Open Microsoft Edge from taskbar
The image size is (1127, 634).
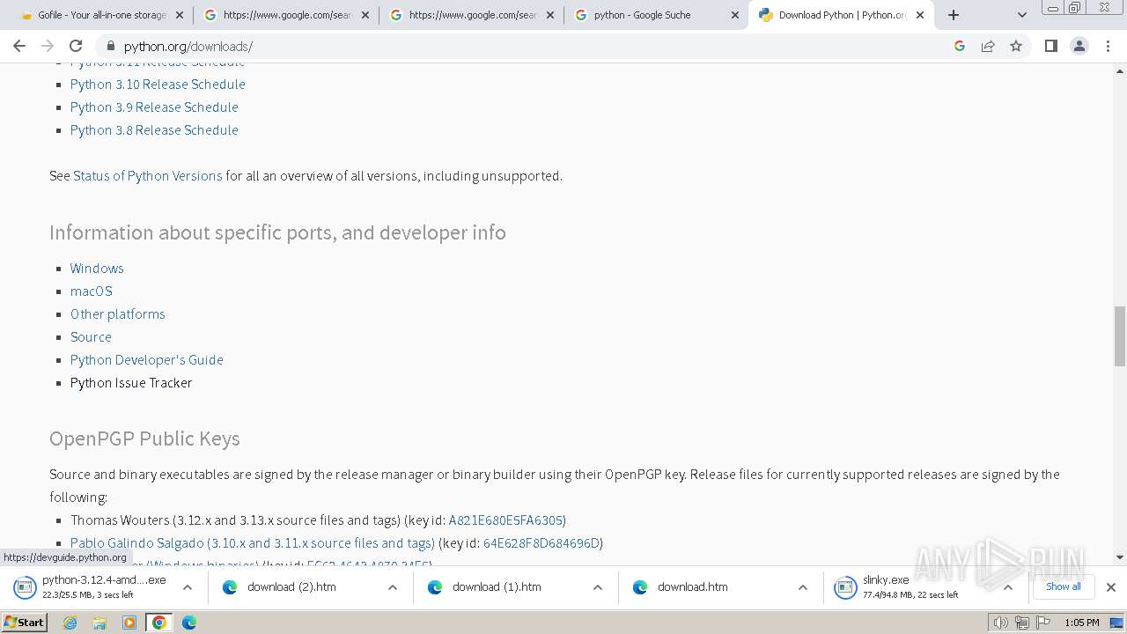pyautogui.click(x=189, y=623)
